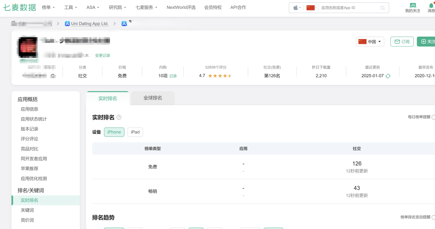Open 消息 bell notifications

click(431, 8)
